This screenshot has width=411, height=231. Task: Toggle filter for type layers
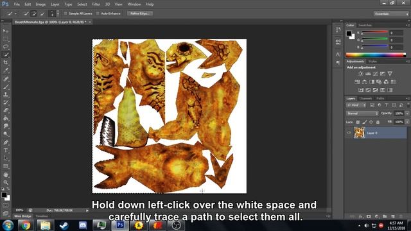pos(387,105)
